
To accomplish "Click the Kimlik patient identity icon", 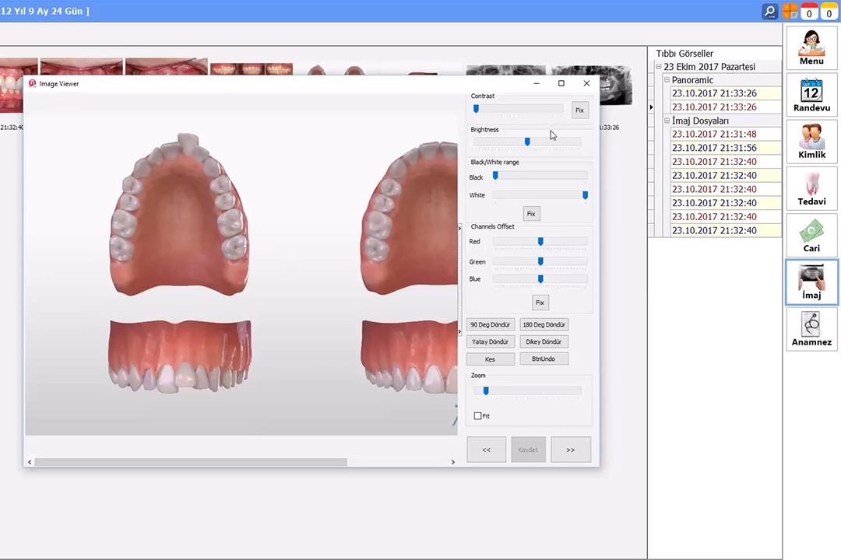I will coord(811,141).
